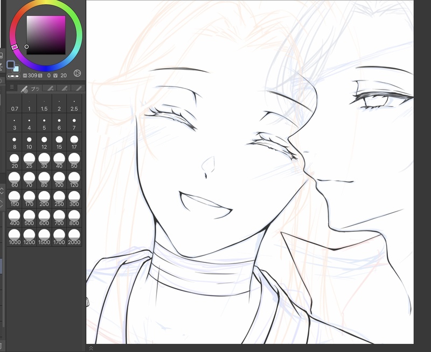Select the main drawing color swatch
The width and height of the screenshot is (431, 352).
(x=10, y=65)
